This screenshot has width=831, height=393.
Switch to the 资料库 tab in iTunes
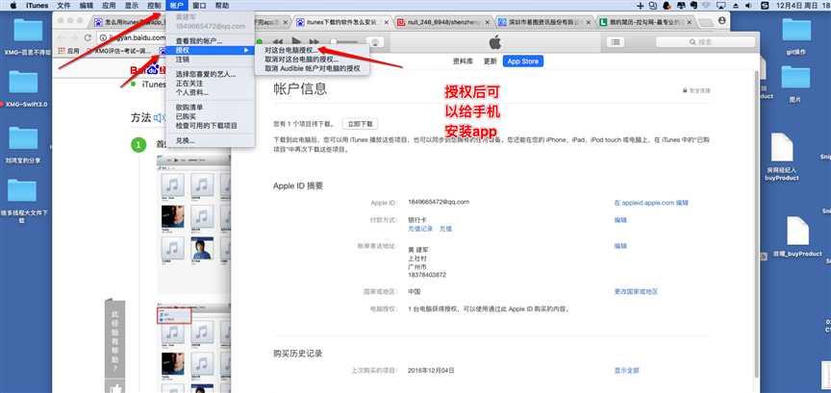point(463,61)
